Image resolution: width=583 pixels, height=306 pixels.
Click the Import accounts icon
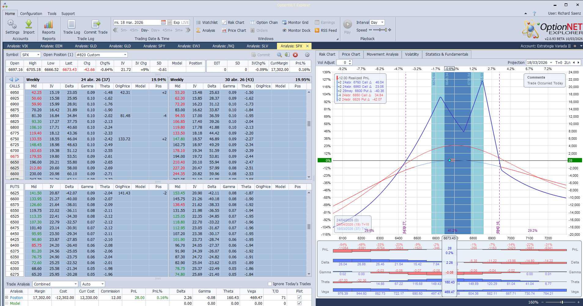[x=29, y=27]
